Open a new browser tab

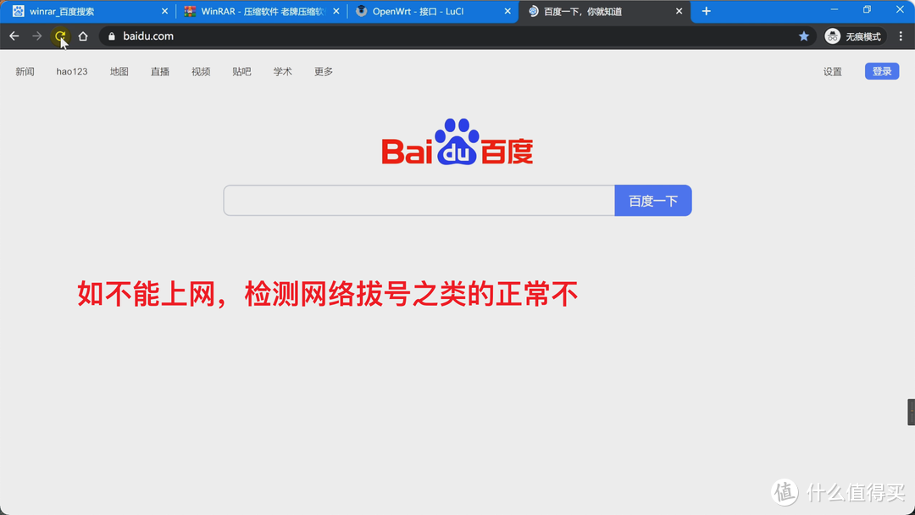706,11
